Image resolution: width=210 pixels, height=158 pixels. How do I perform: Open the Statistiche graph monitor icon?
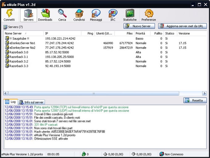click(x=130, y=13)
